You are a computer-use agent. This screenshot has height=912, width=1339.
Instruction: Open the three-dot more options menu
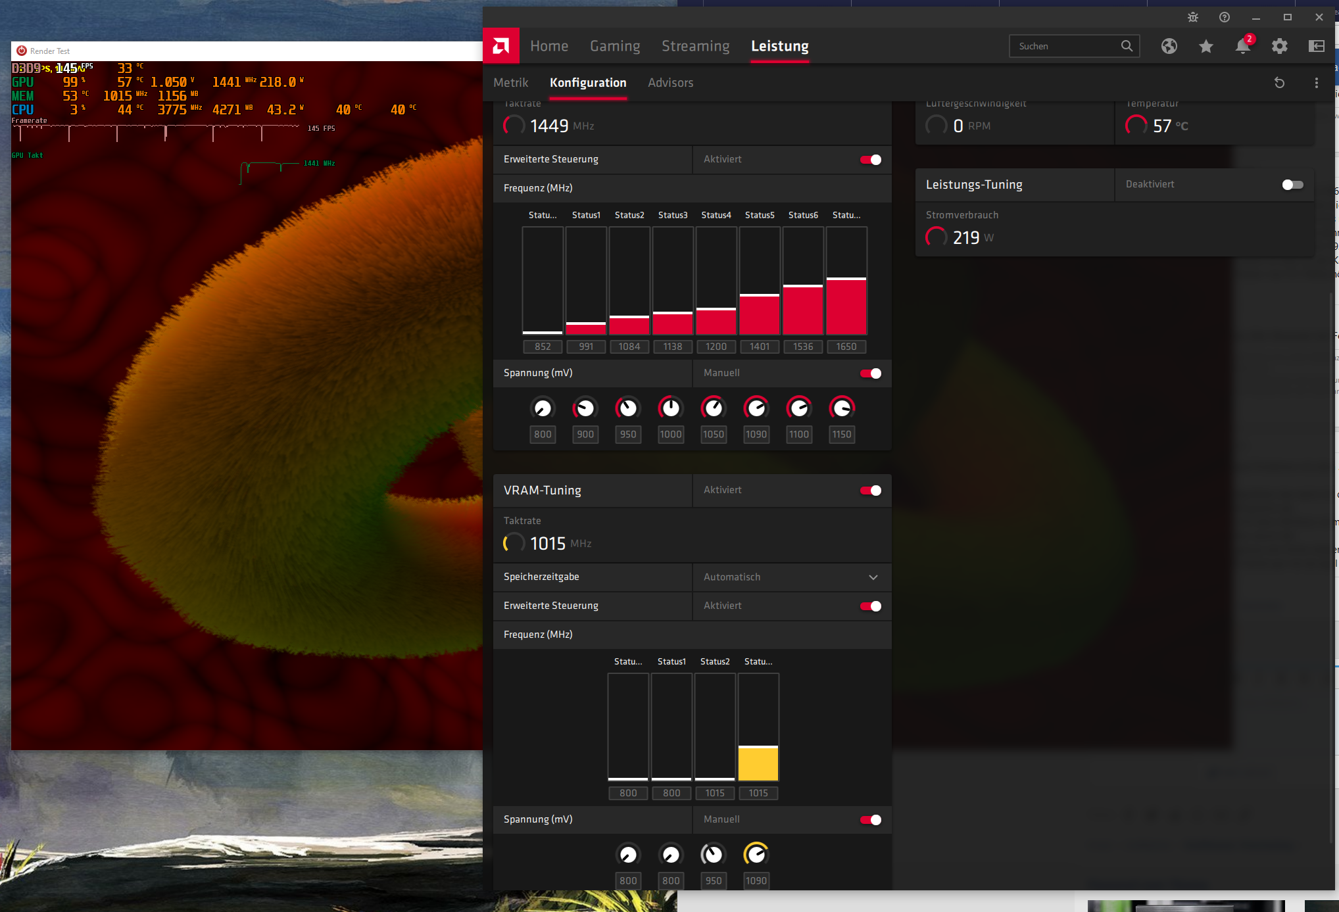point(1316,83)
